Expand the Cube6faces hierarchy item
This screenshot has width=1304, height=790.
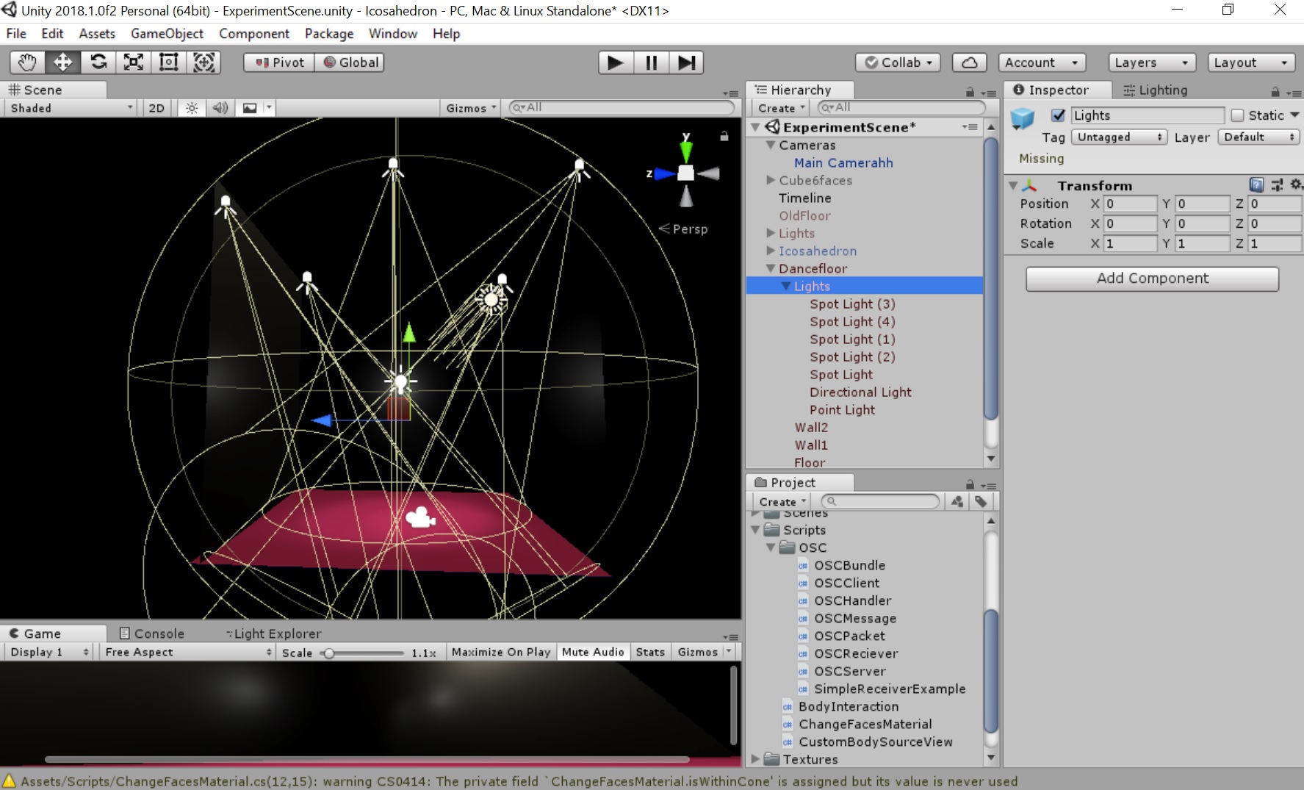pyautogui.click(x=771, y=180)
